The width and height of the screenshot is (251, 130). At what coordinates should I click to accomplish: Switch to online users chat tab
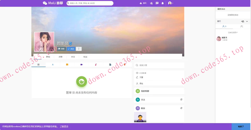click(x=224, y=26)
